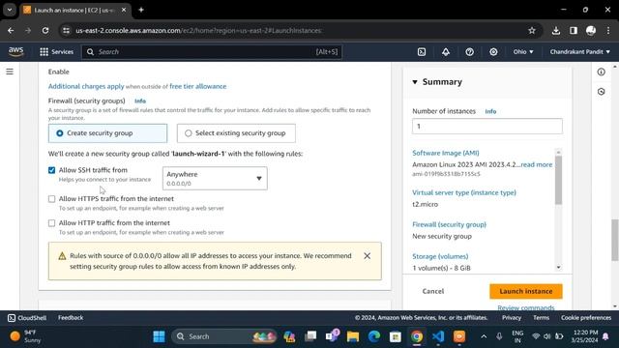This screenshot has height=348, width=619.
Task: Open the Services grid menu
Action: coord(56,51)
